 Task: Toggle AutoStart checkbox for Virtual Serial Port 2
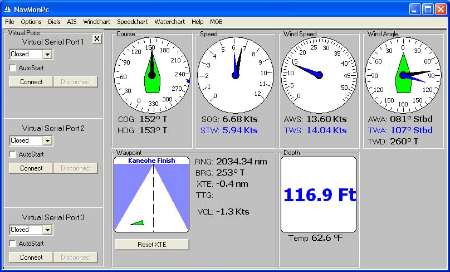coord(13,154)
